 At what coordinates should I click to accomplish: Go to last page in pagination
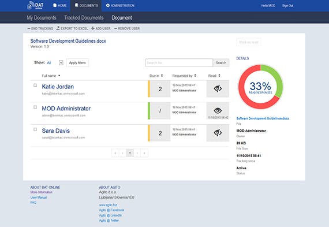pyautogui.click(x=144, y=153)
